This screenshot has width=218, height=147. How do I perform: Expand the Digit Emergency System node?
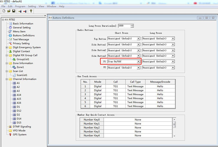(7, 48)
